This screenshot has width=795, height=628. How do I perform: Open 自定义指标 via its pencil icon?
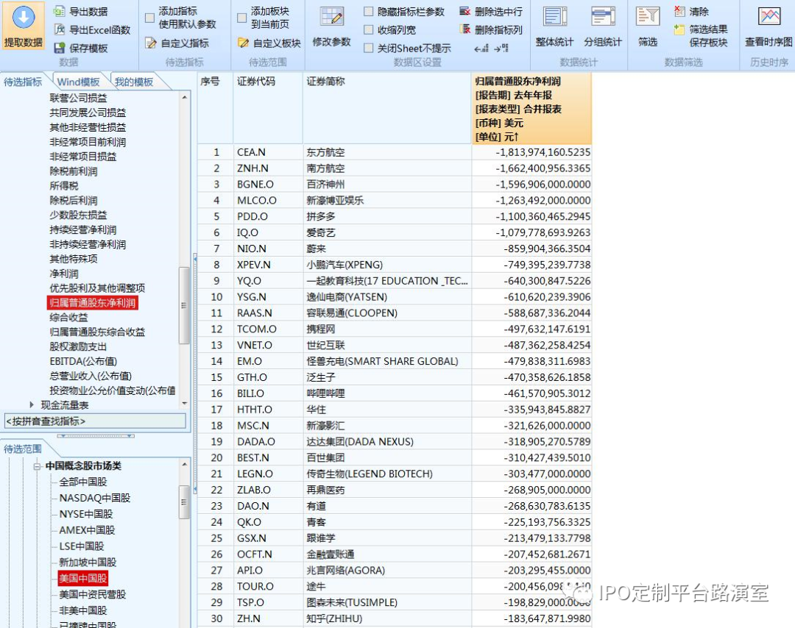tap(151, 43)
